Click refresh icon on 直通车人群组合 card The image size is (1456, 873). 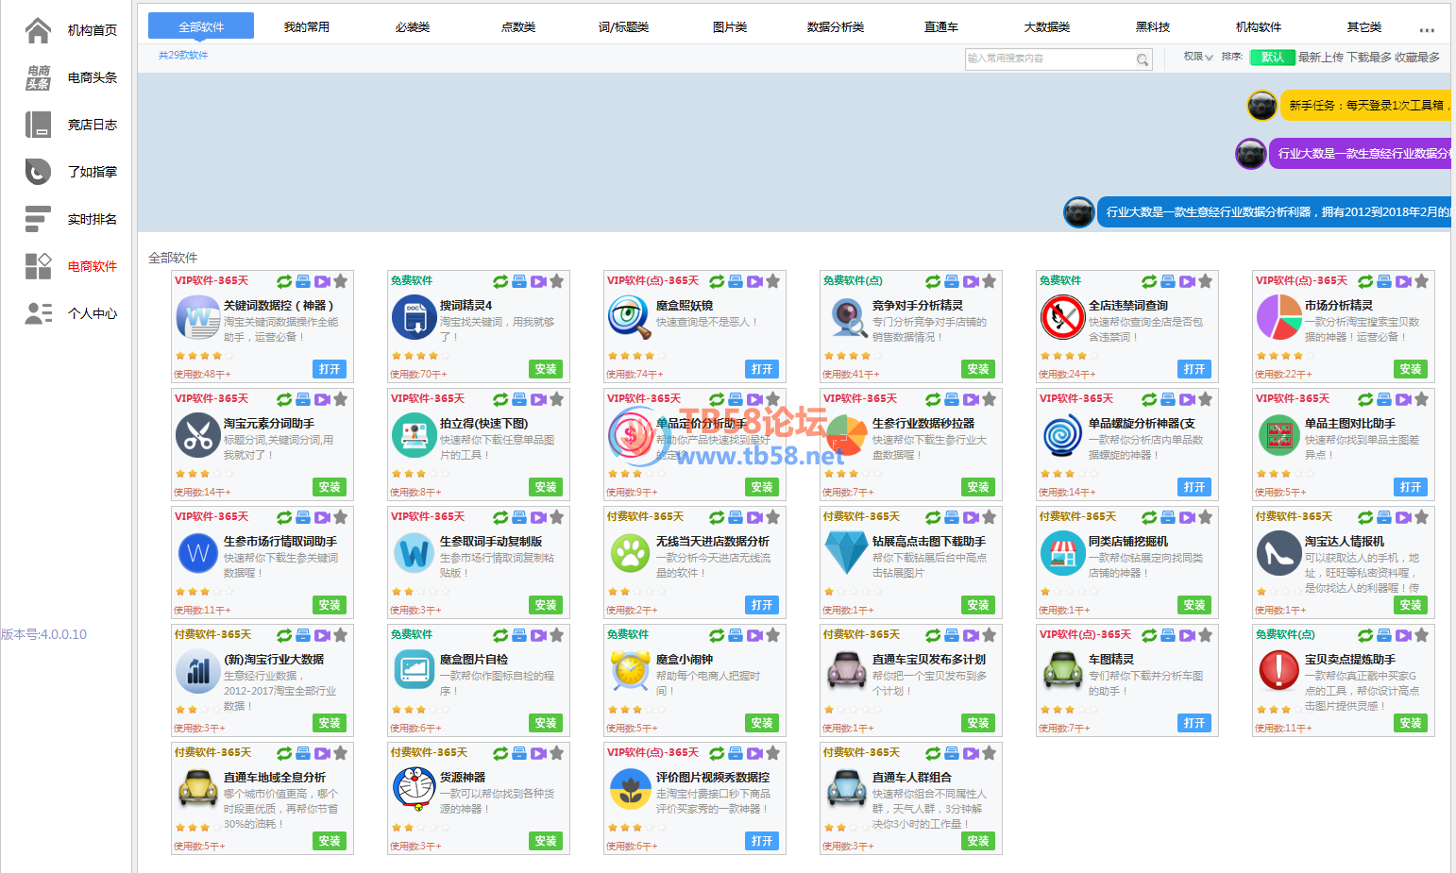click(933, 753)
